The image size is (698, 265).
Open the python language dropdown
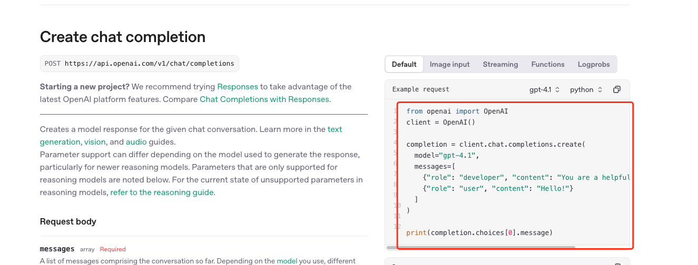point(586,90)
